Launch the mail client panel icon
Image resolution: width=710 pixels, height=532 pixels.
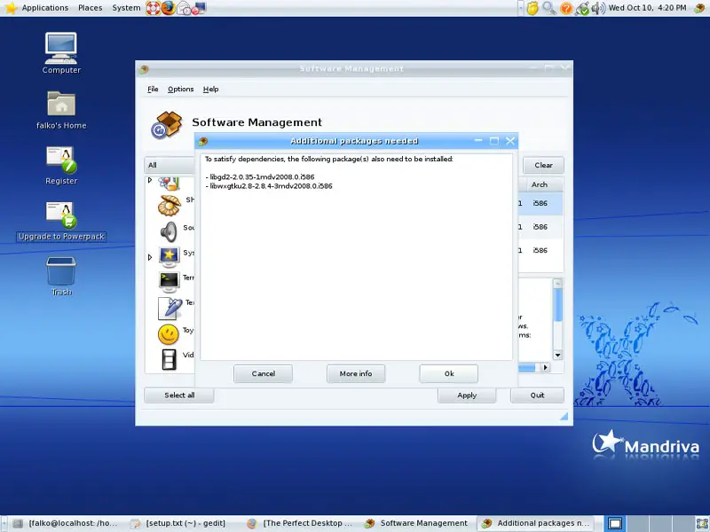pyautogui.click(x=184, y=8)
